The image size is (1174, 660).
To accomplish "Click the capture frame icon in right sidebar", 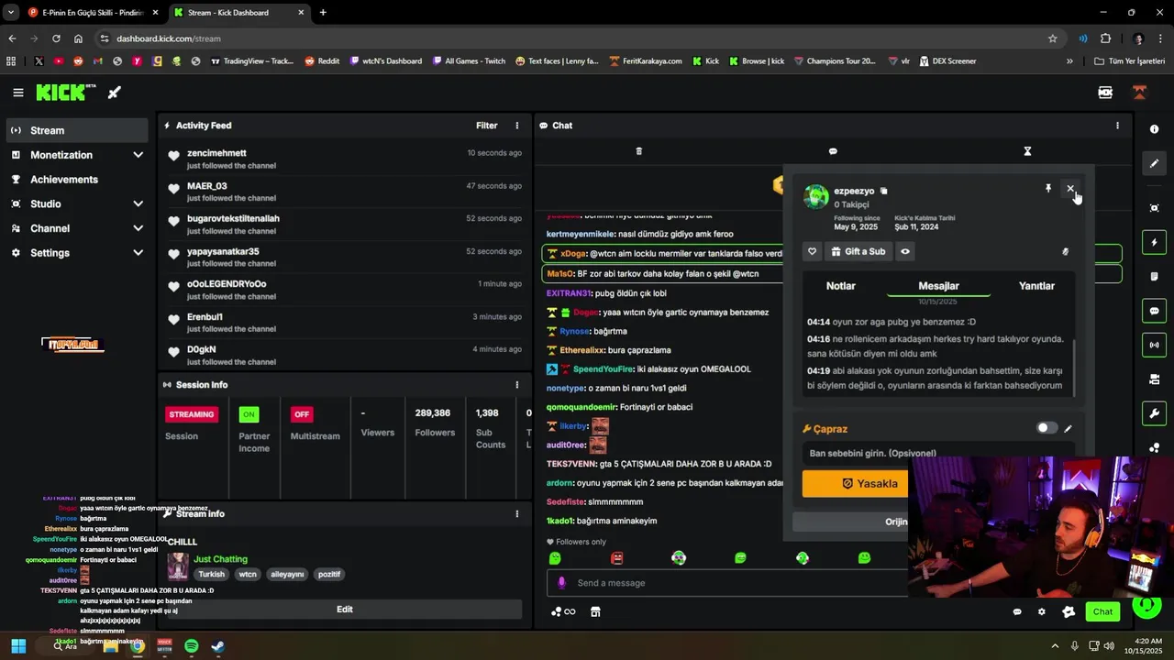I will point(1155,208).
